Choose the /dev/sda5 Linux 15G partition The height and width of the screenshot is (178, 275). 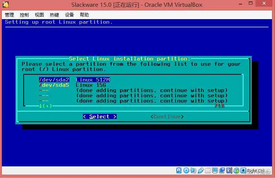coord(73,85)
